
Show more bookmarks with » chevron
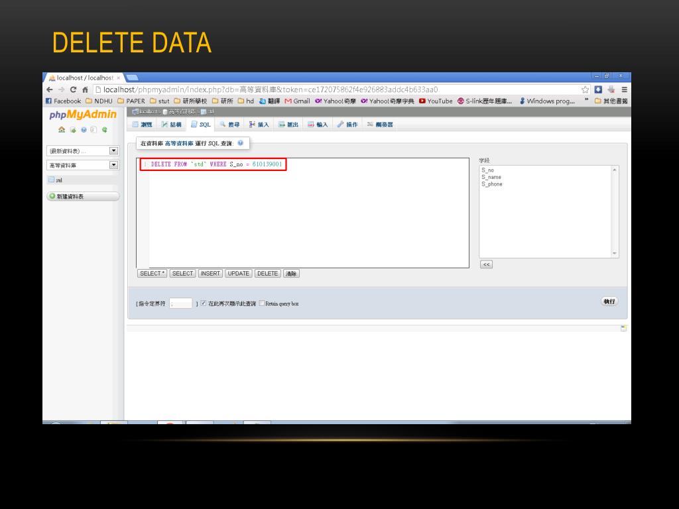tap(586, 101)
